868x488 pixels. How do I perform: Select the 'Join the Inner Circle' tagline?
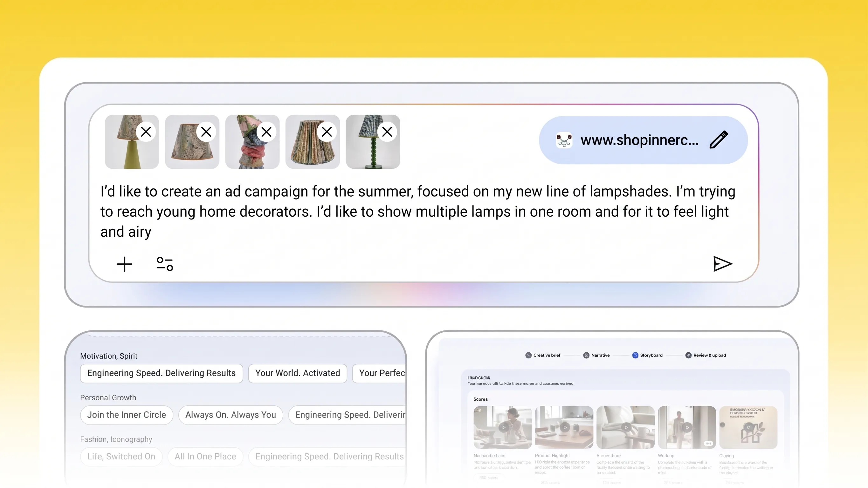(x=127, y=415)
